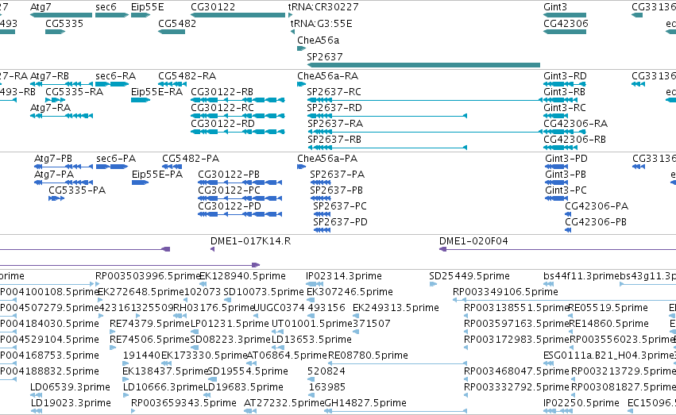
Task: Select the CG30122 gene span bar
Action: [238, 15]
